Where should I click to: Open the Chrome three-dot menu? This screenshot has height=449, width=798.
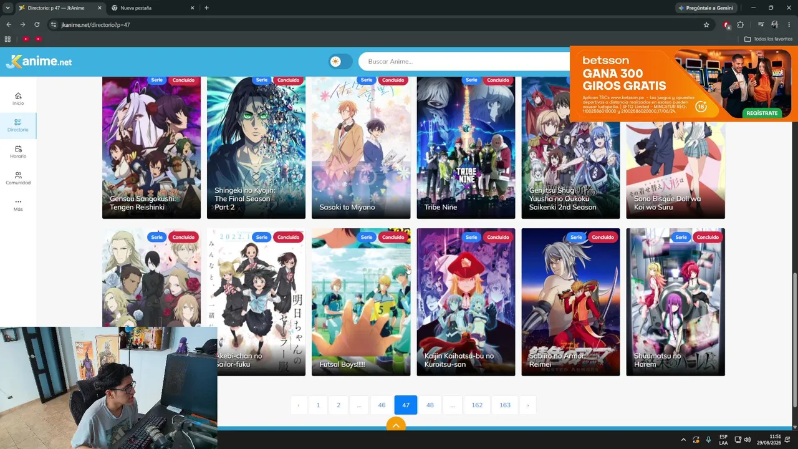pos(789,25)
